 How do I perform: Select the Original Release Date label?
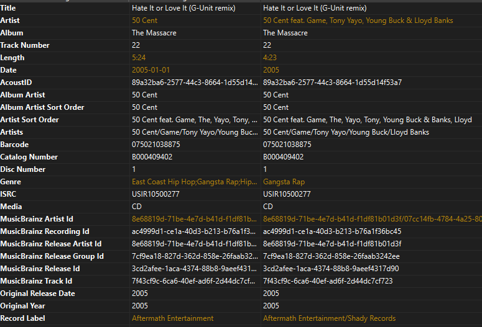37,293
